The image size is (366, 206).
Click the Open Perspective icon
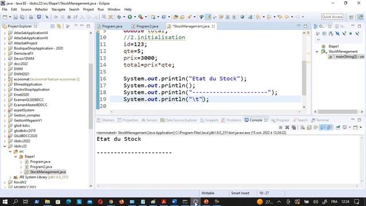point(351,17)
